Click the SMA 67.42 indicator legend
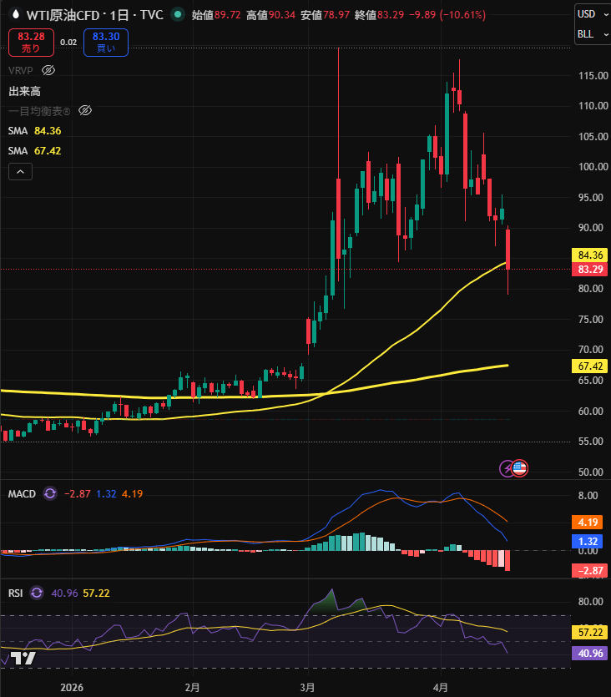 (35, 150)
